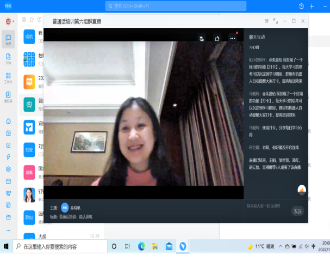
Task: Click host 李晓帆 avatar below video
Action: tap(65, 208)
